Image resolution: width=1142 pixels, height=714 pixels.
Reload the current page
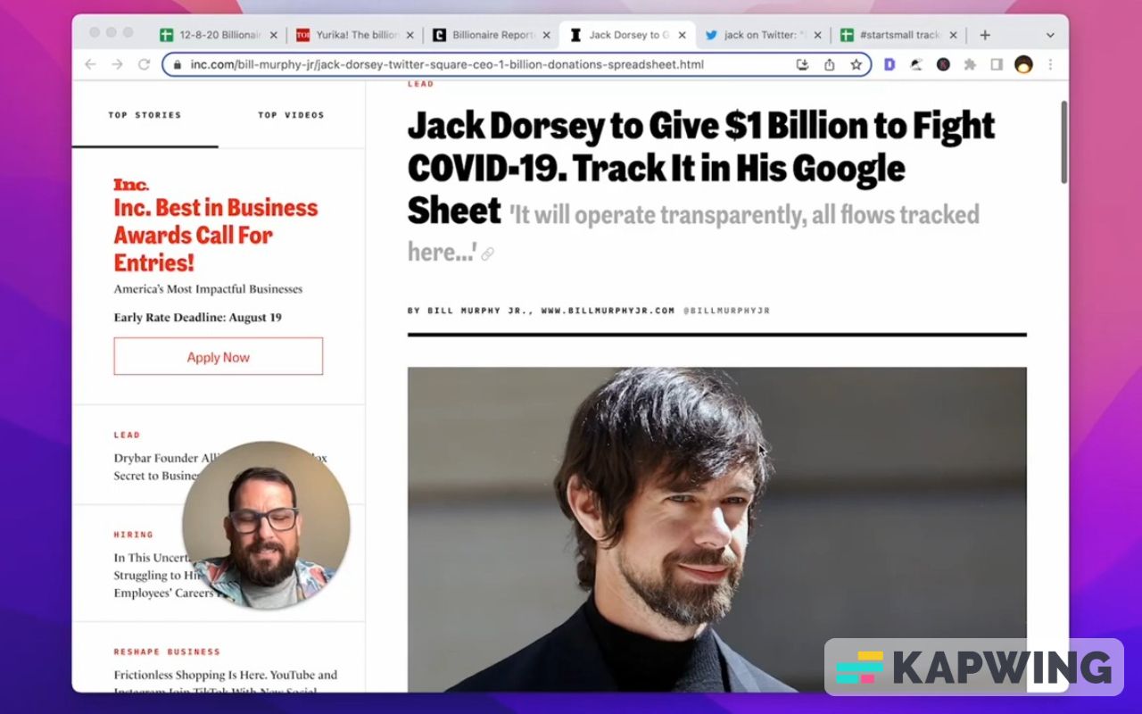(x=144, y=64)
